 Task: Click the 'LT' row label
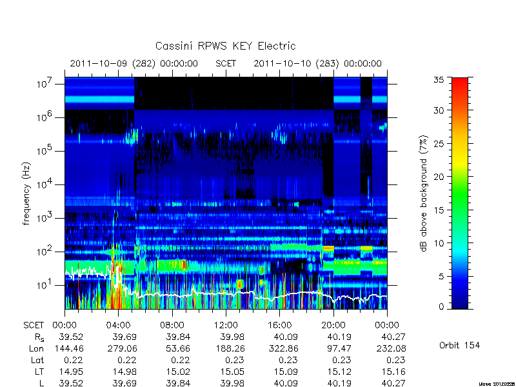click(39, 372)
